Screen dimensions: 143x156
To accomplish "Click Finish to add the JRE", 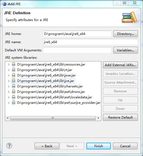I will [99, 146].
